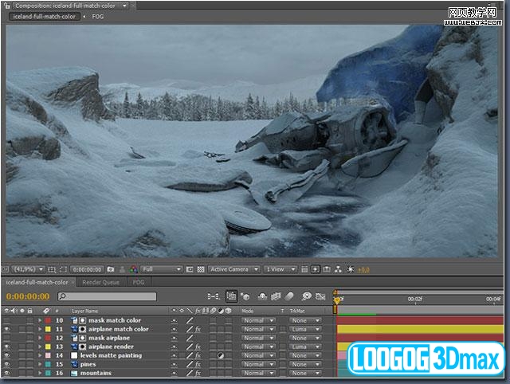Viewport: 510px width, 384px height.
Task: Click the yellow label swatch of layer 11
Action: click(48, 329)
